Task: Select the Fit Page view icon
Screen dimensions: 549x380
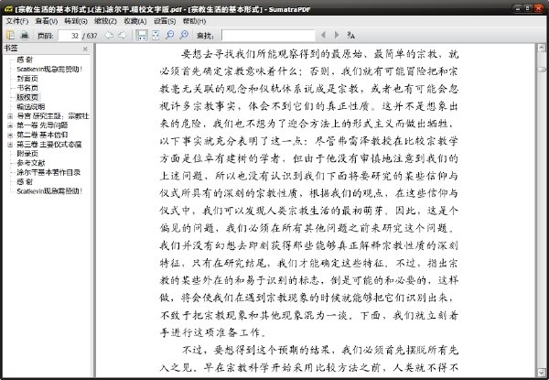Action: [x=156, y=35]
